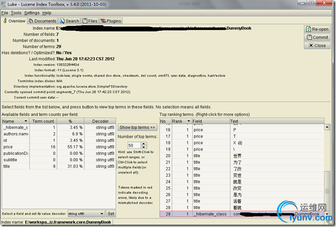Viewport: 336px width, 227px height.
Task: Click the Decoder column header
Action: [x=100, y=121]
